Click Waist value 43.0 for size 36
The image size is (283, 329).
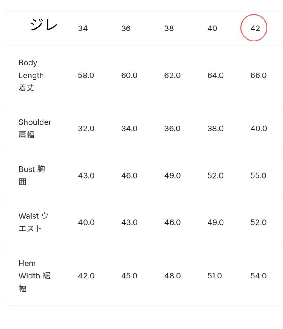point(129,223)
